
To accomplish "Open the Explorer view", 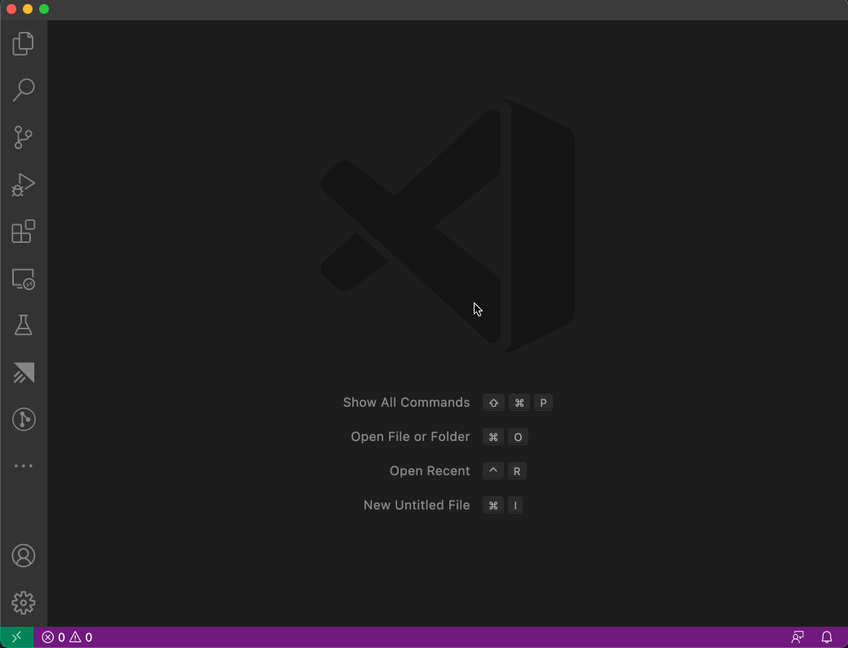I will [x=24, y=43].
